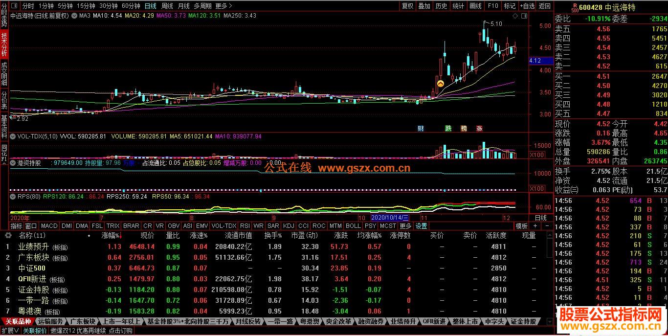Open the indicator dropdown next to 中远海特
This screenshot has width=668, height=336.
click(74, 16)
